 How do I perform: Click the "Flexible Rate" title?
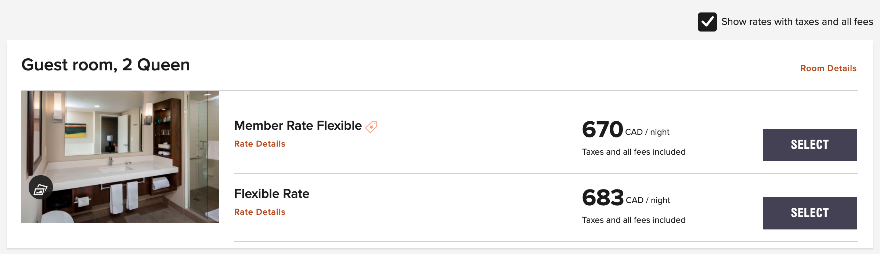point(272,194)
